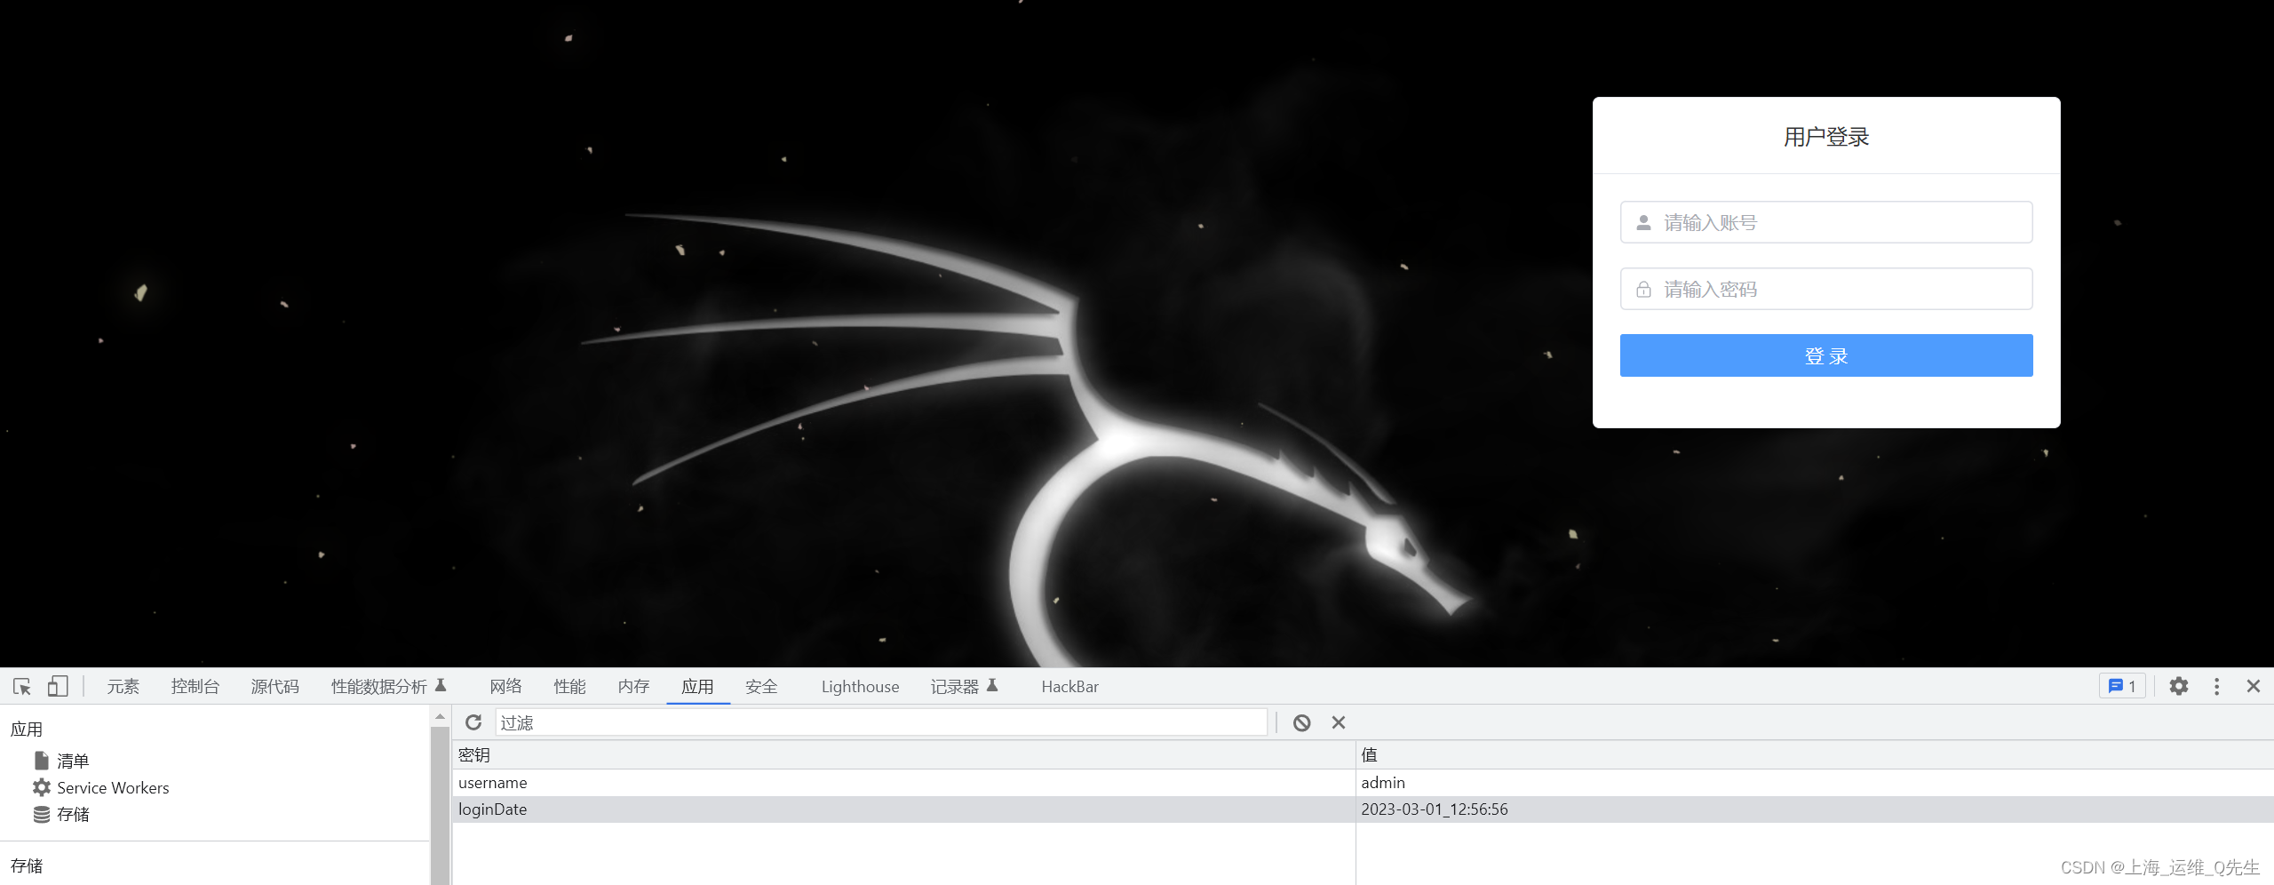Viewport: 2274px width, 885px height.
Task: Open the DevTools more options menu
Action: pyautogui.click(x=2216, y=686)
